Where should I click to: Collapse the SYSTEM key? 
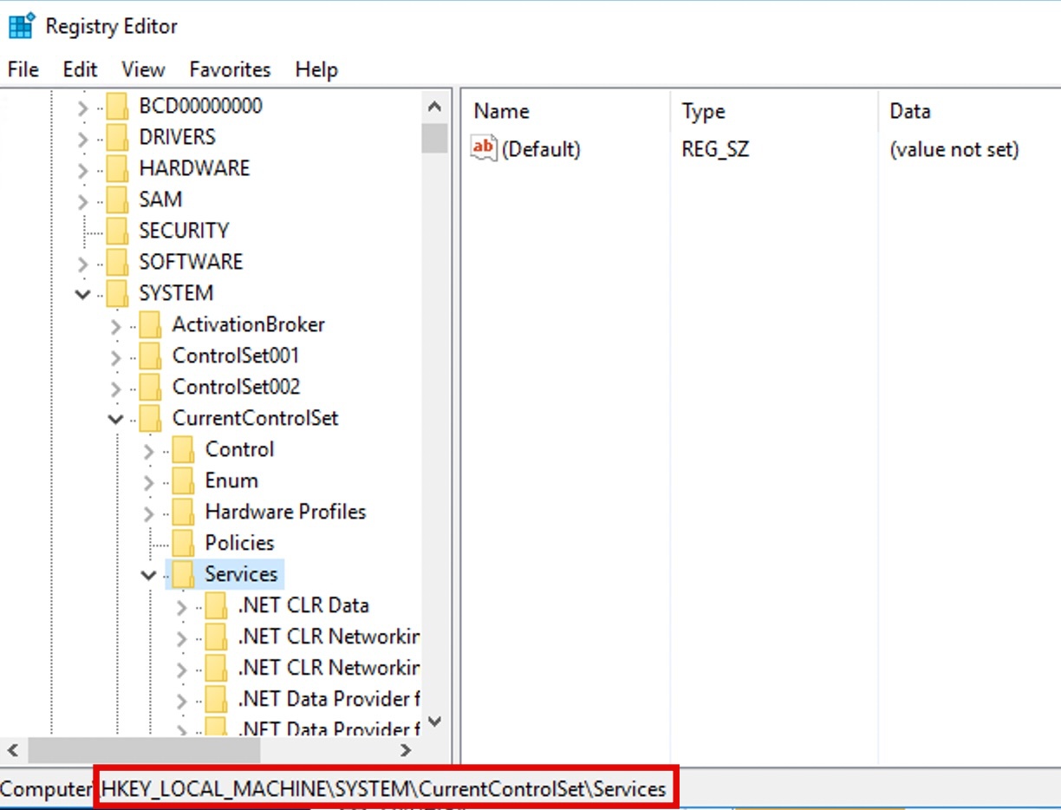click(82, 295)
